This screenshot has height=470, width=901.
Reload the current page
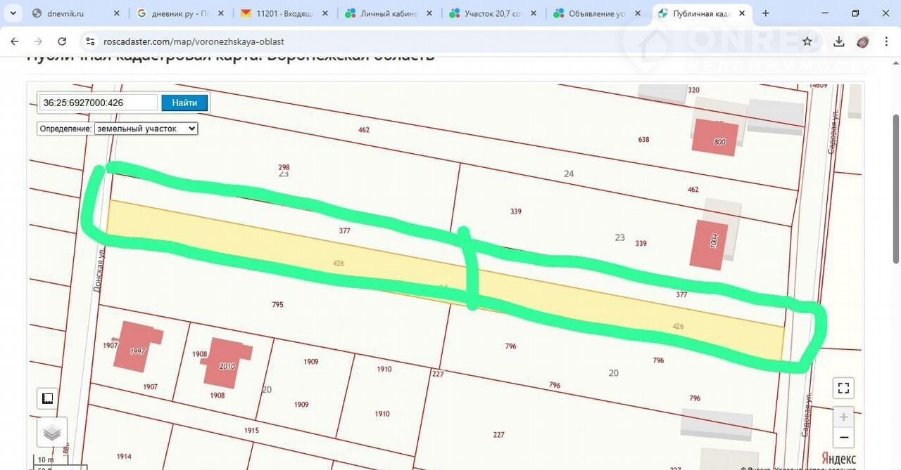pyautogui.click(x=62, y=41)
